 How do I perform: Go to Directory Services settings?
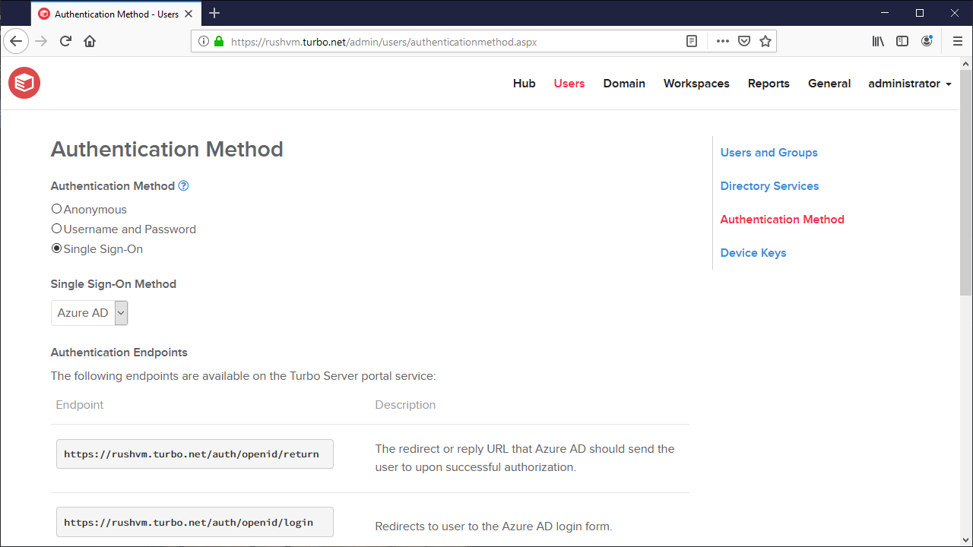coord(769,186)
